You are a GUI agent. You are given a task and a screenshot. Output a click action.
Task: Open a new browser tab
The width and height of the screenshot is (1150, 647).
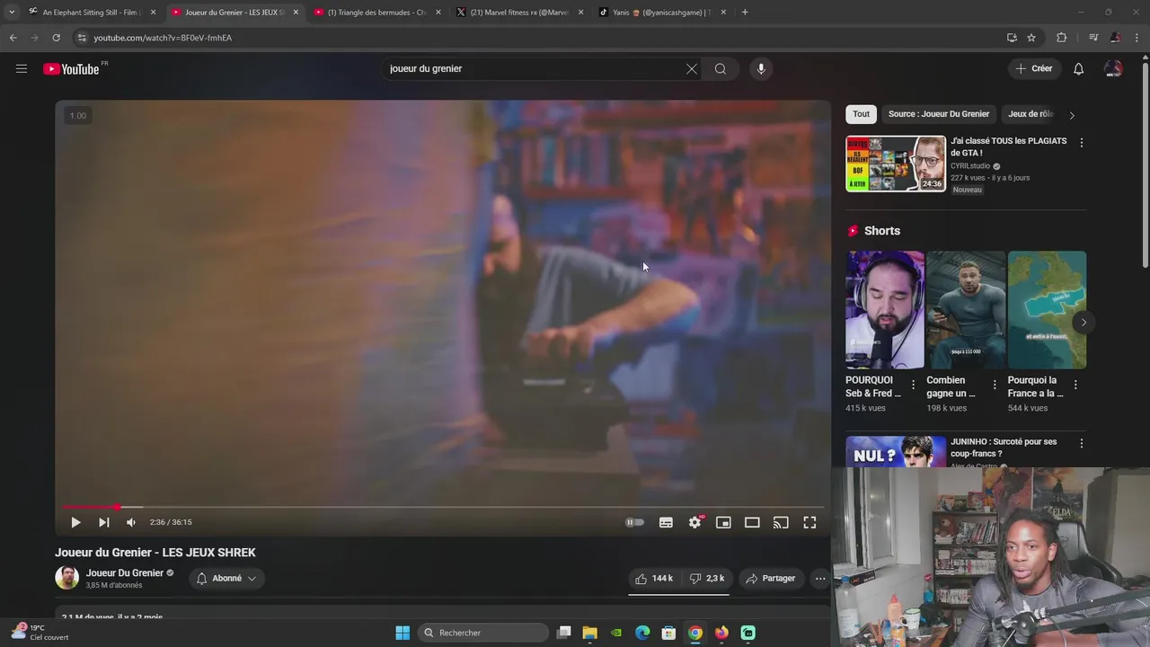(745, 13)
